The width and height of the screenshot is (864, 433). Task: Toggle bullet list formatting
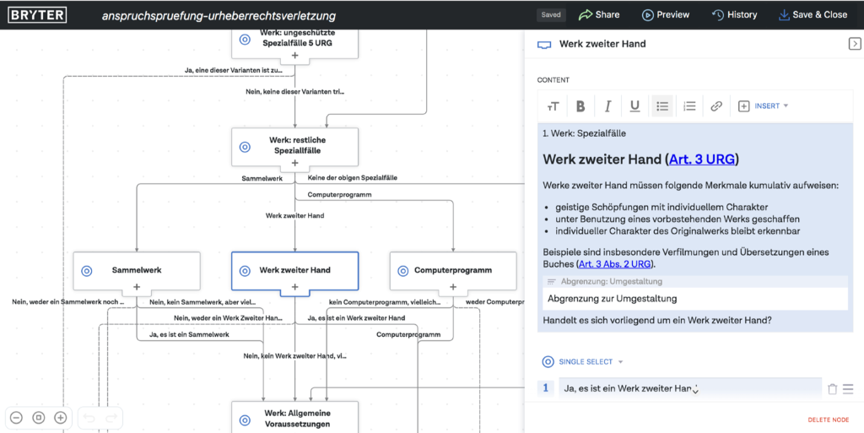click(x=662, y=106)
